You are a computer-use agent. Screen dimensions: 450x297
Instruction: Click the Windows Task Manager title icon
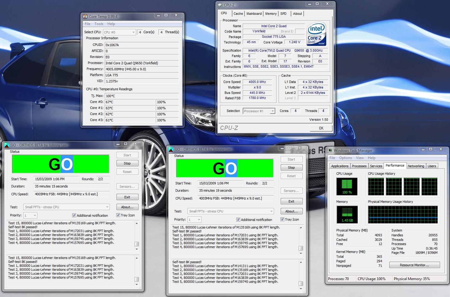[330, 150]
